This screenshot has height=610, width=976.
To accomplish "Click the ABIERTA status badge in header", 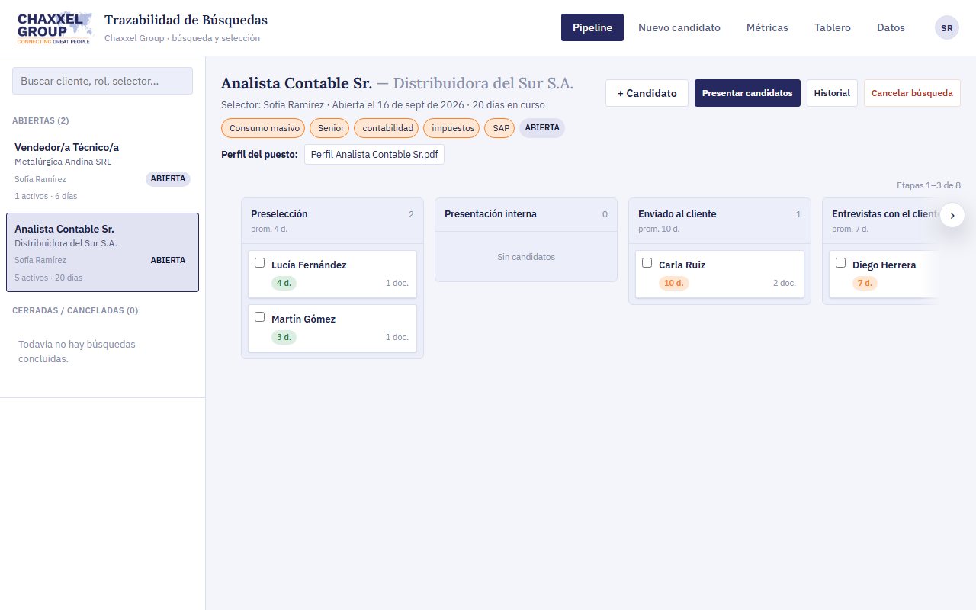I will (542, 128).
